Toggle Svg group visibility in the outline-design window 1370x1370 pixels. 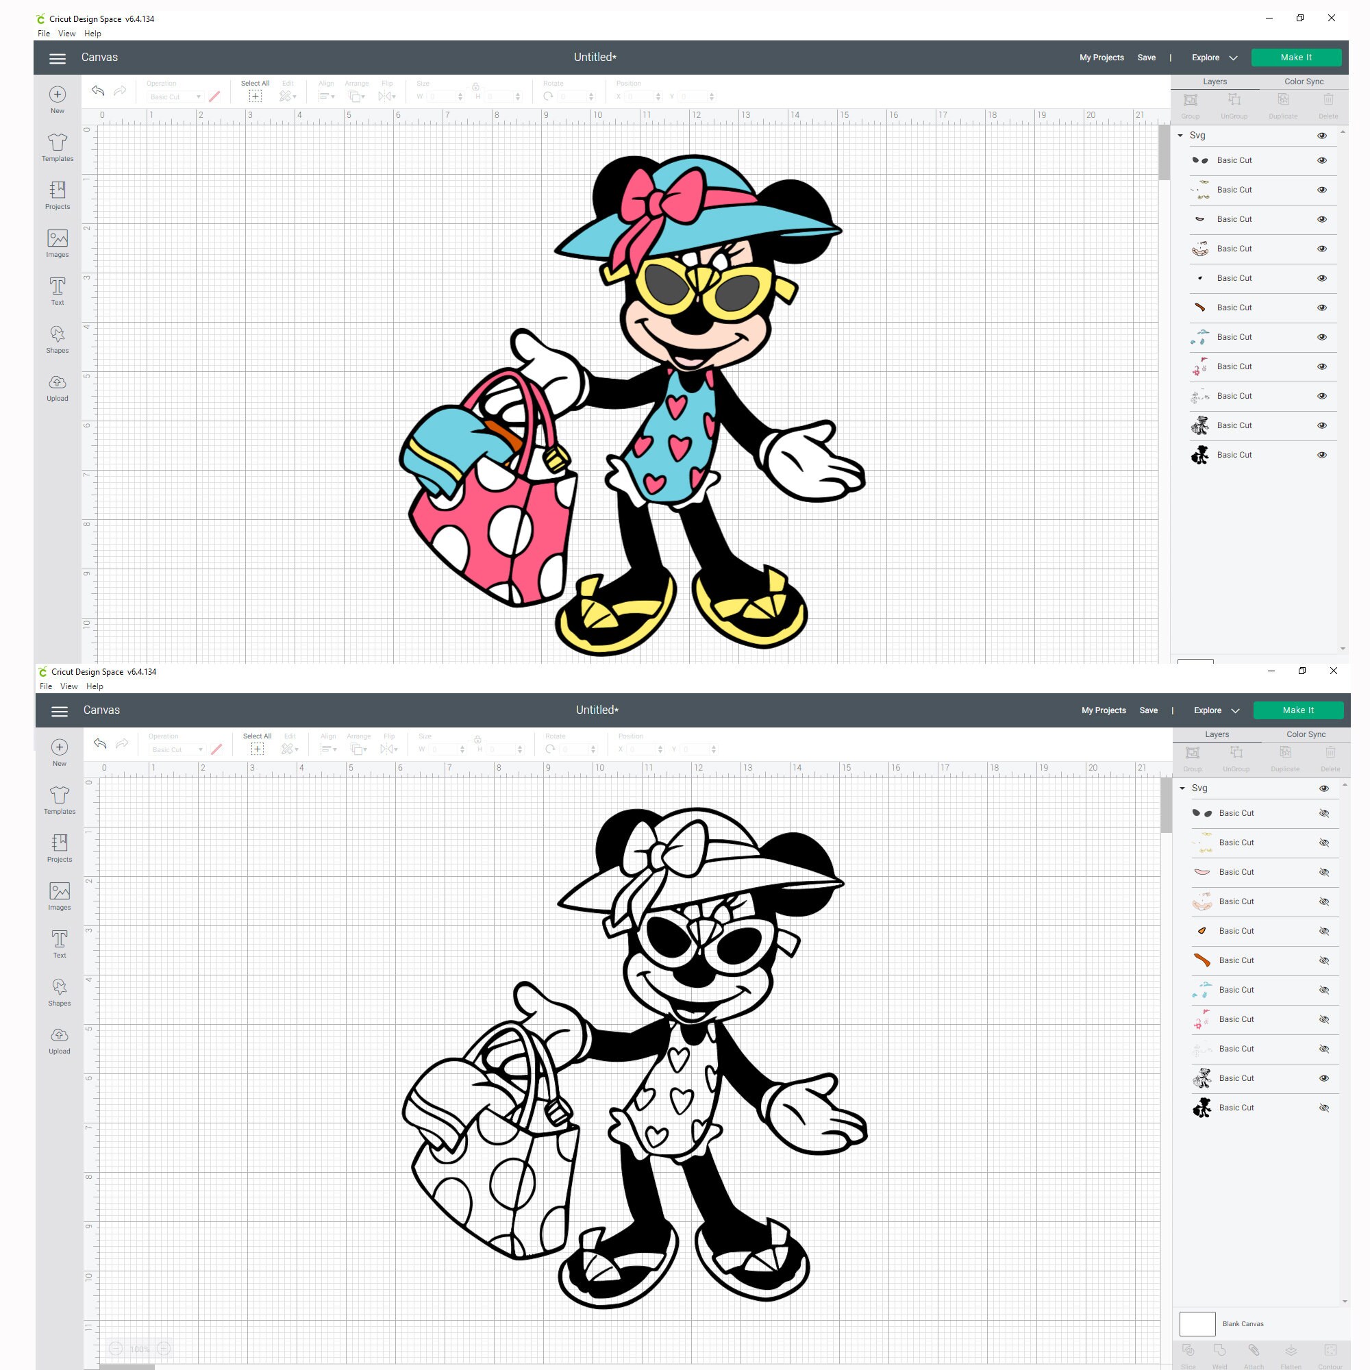1324,788
